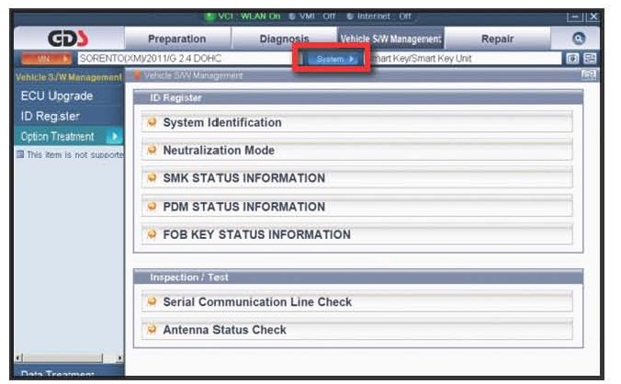
Task: Select ID Register in the sidebar
Action: 51,117
